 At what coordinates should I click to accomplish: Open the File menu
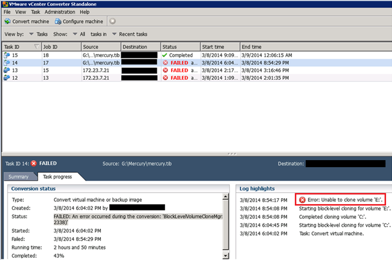click(7, 12)
